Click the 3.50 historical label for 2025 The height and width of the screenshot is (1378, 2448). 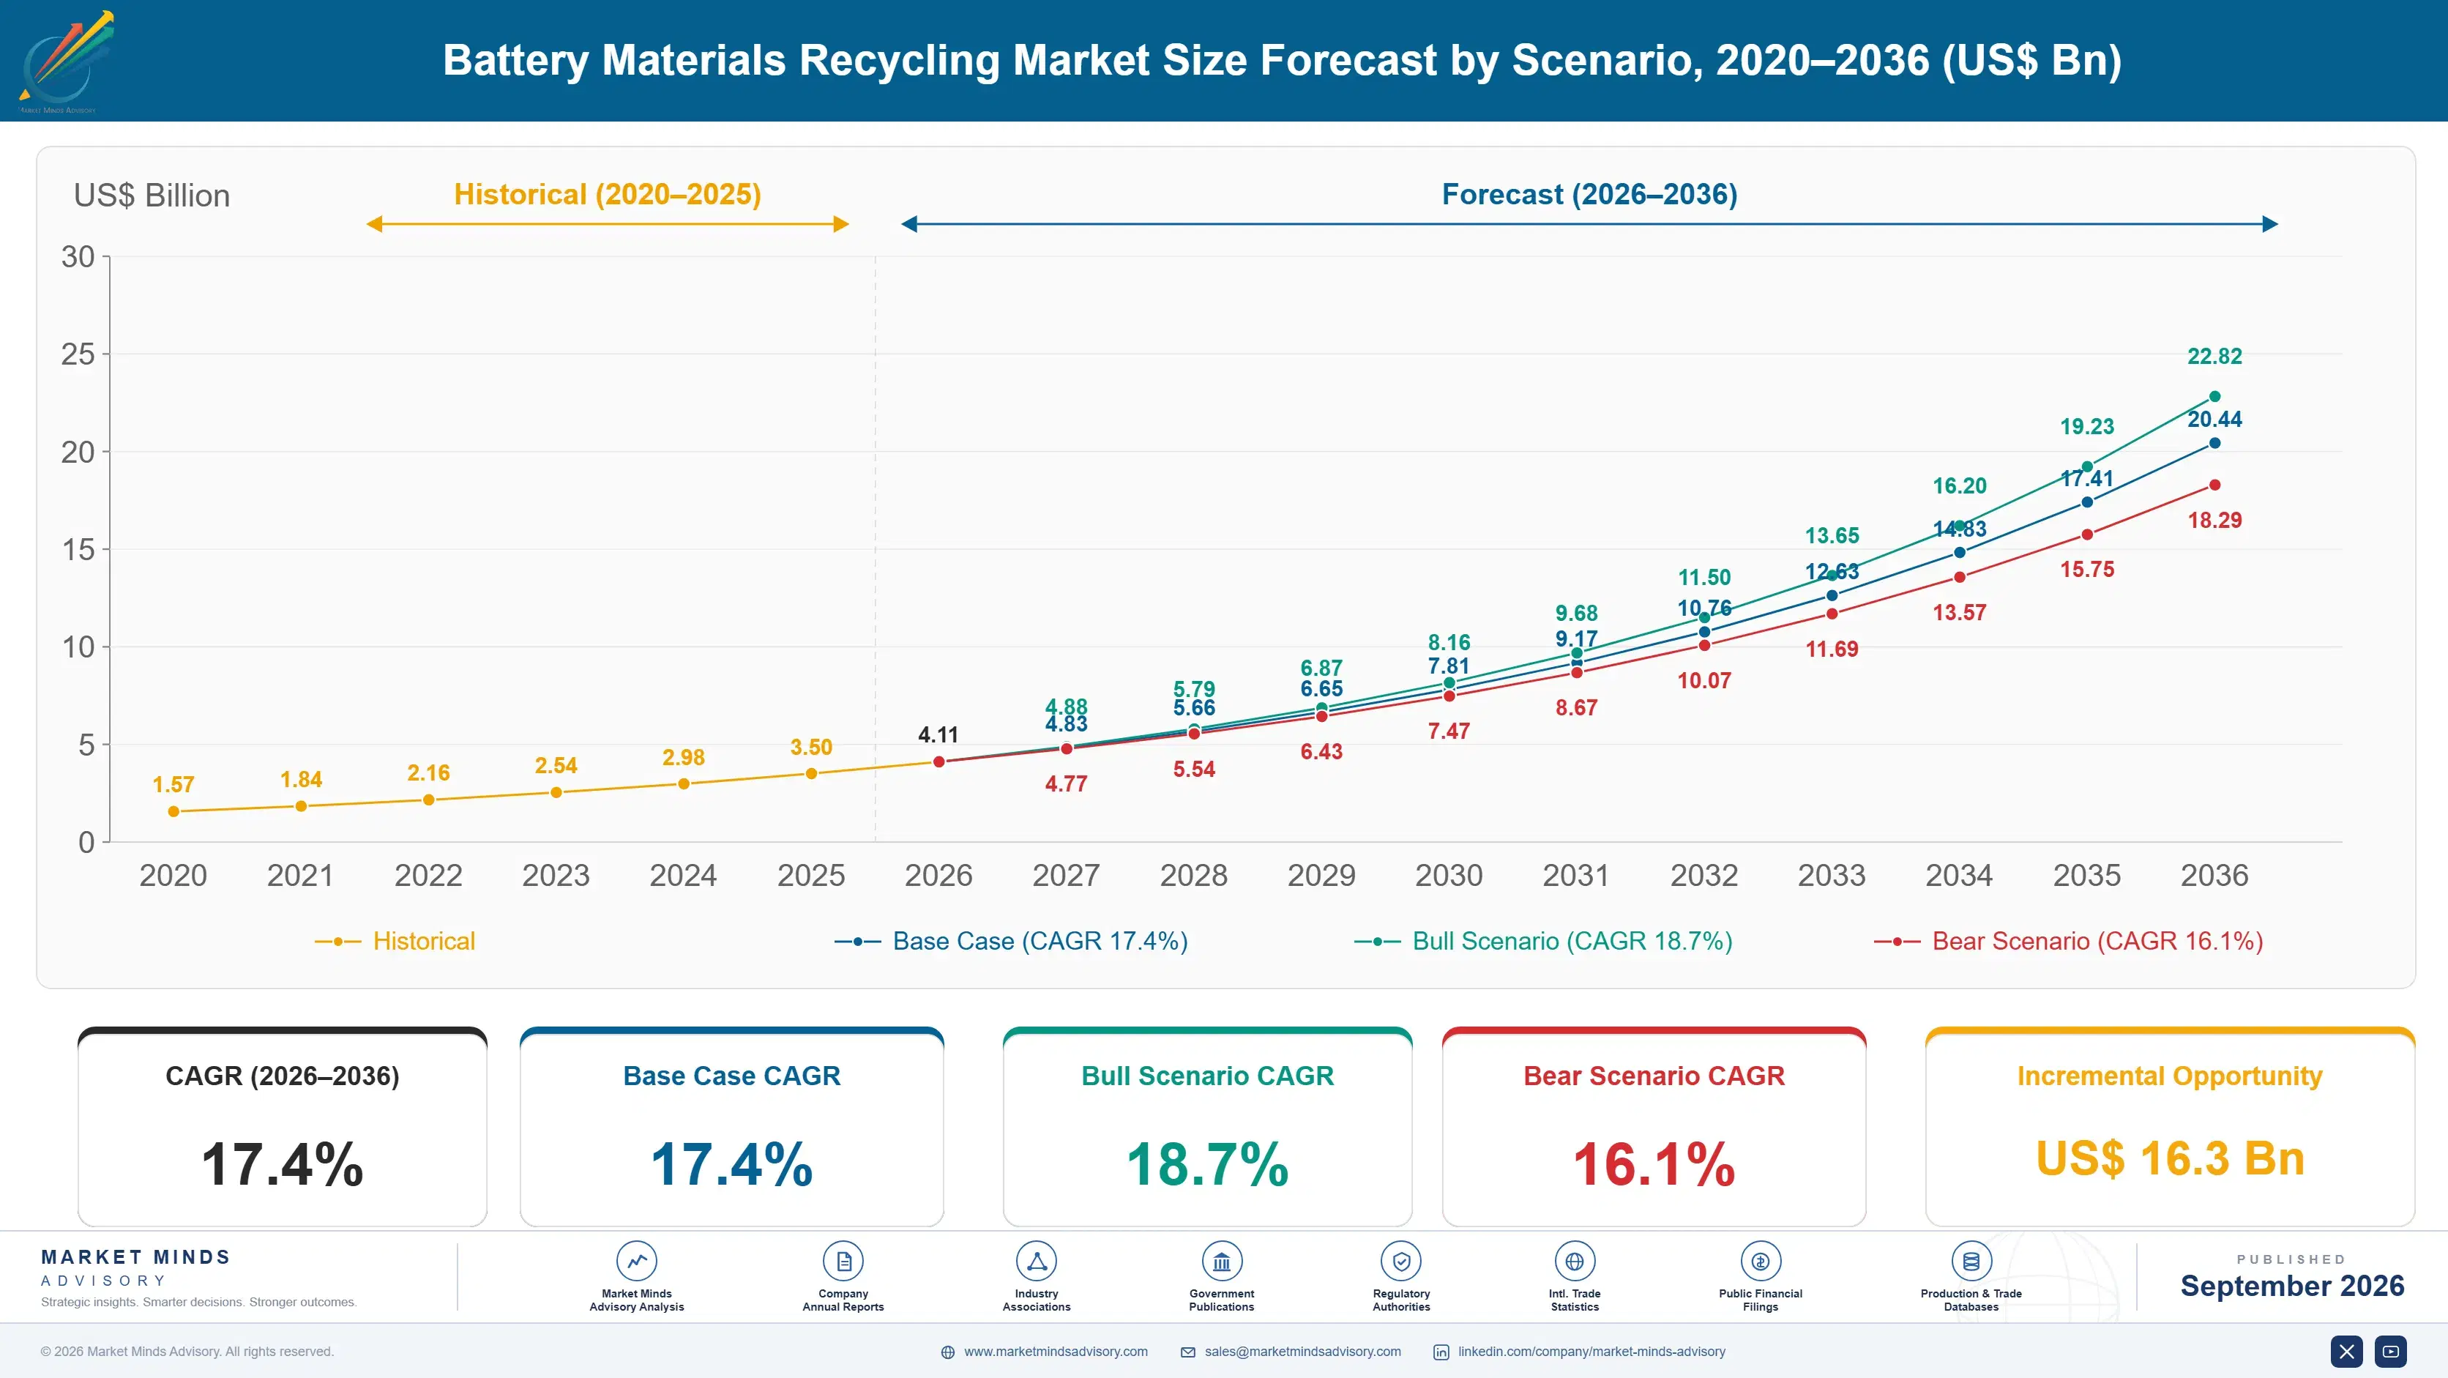810,748
